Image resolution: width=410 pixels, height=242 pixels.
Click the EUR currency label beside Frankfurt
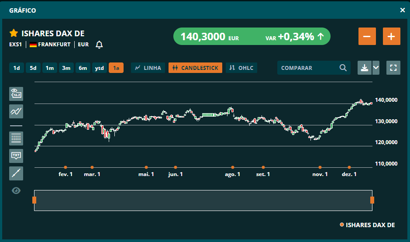tap(83, 45)
